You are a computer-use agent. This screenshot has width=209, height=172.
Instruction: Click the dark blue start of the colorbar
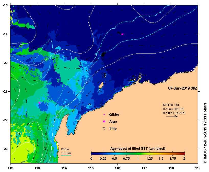pyautogui.click(x=92, y=153)
